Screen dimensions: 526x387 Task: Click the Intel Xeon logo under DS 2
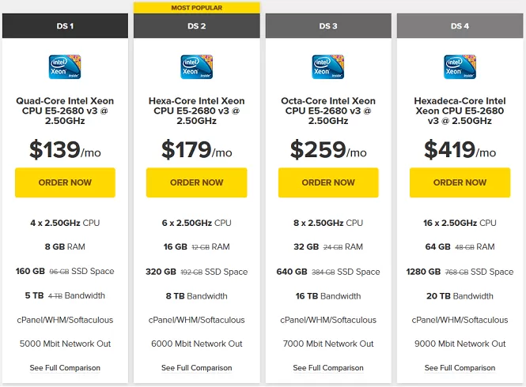197,67
